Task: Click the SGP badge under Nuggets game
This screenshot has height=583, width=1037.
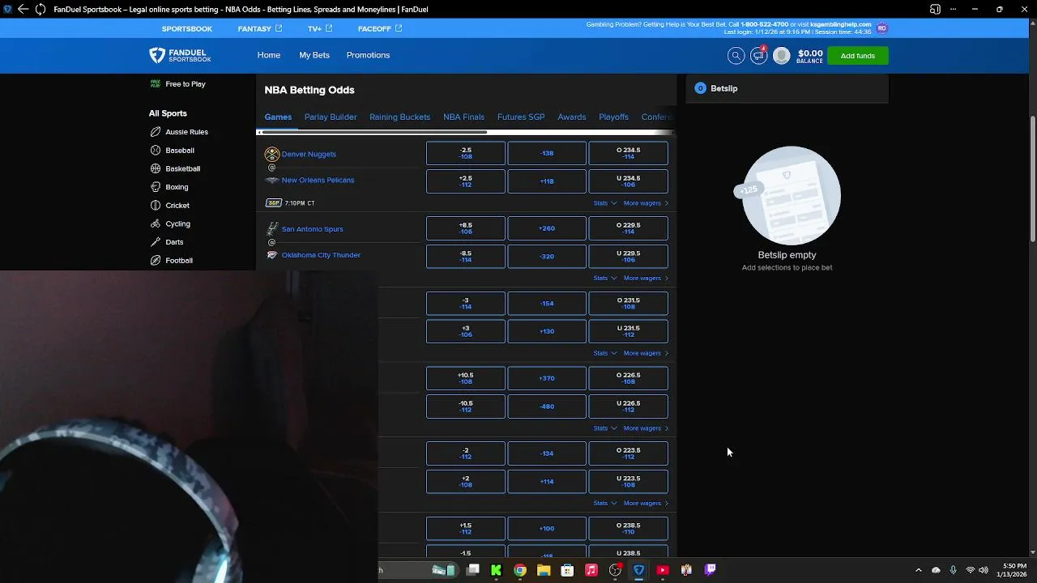Action: (274, 203)
